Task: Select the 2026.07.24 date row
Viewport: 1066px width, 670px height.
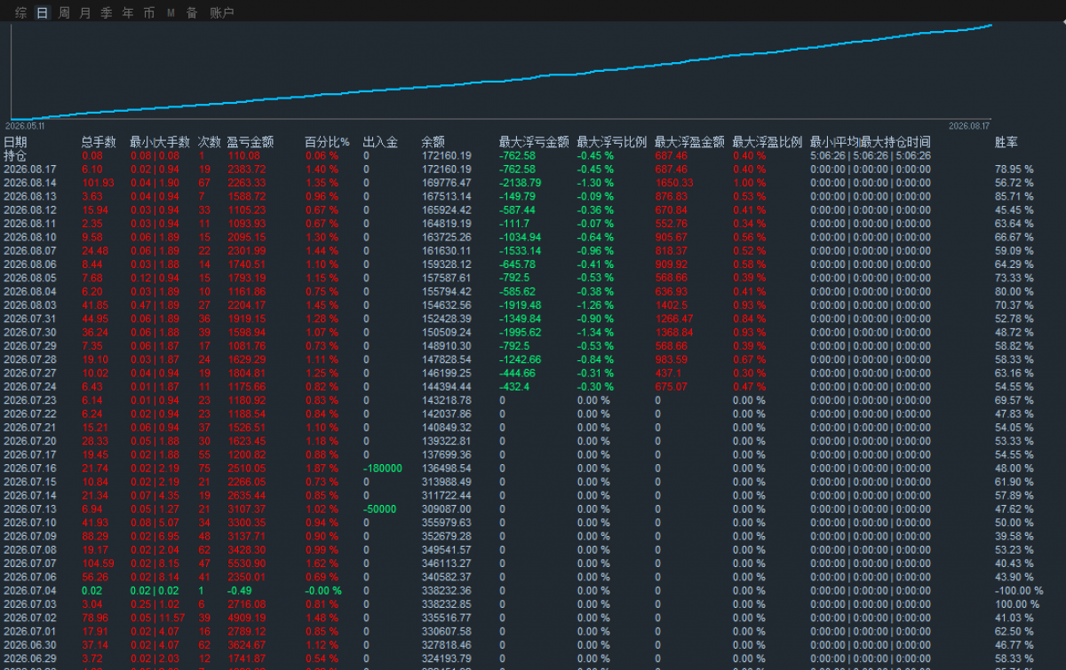Action: 29,387
